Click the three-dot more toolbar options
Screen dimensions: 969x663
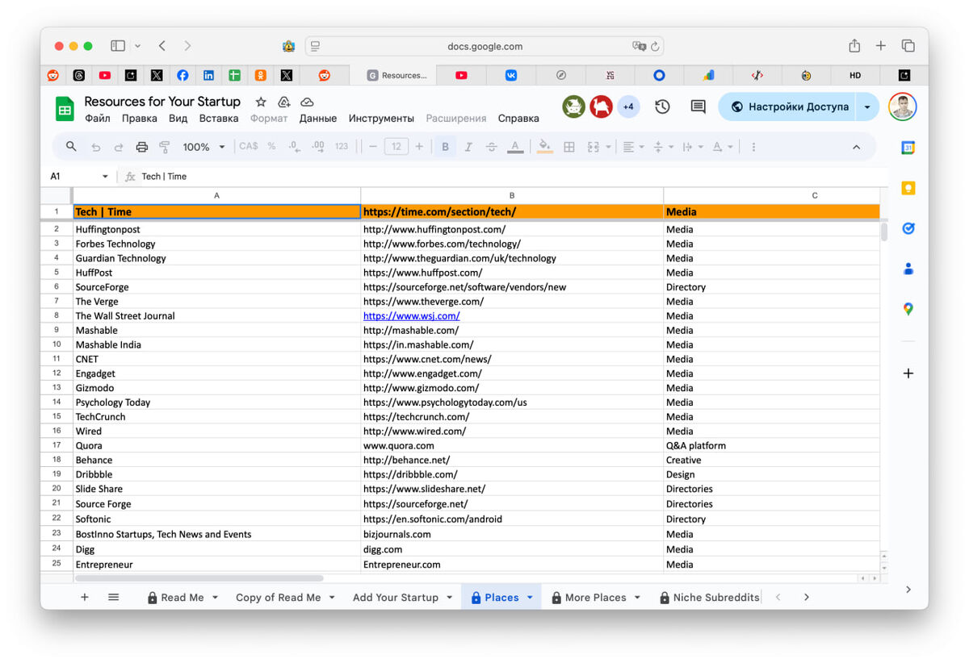pyautogui.click(x=753, y=147)
